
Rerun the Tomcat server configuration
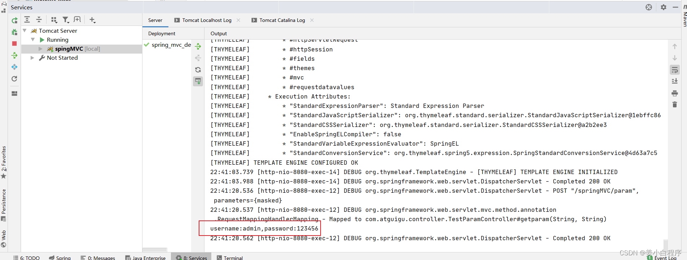pyautogui.click(x=14, y=20)
